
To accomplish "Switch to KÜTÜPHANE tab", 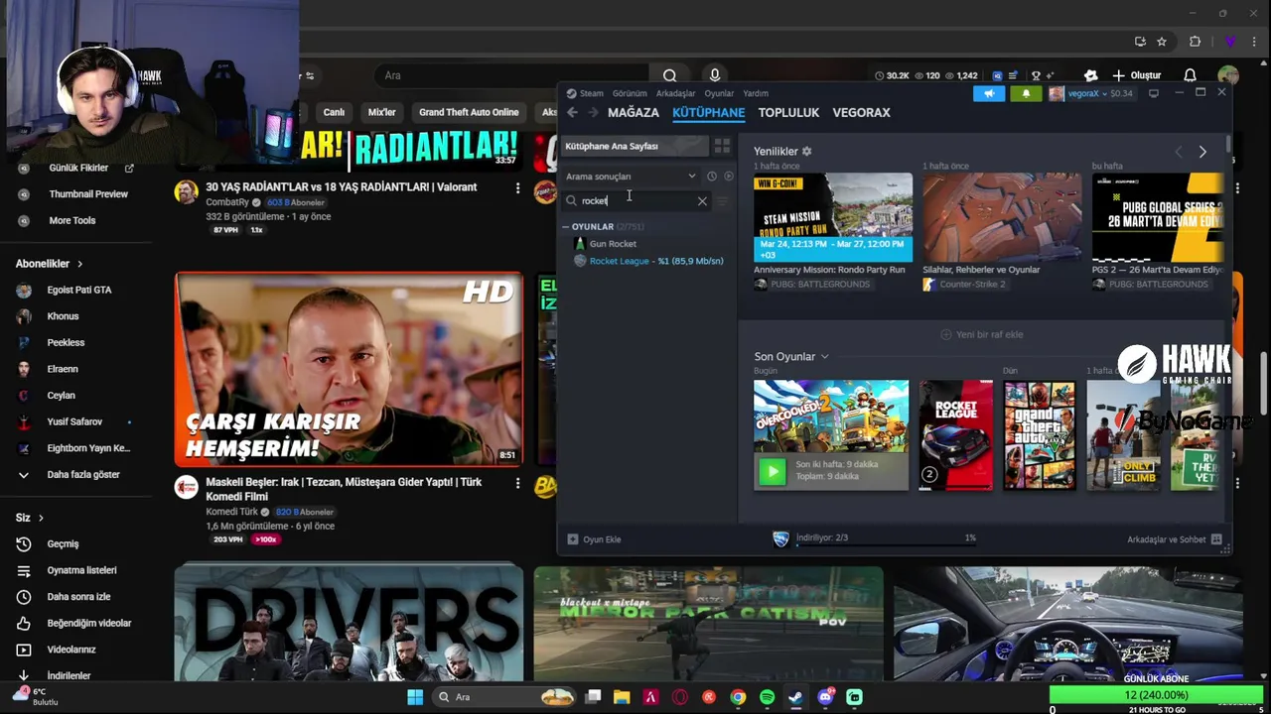I will (x=709, y=113).
